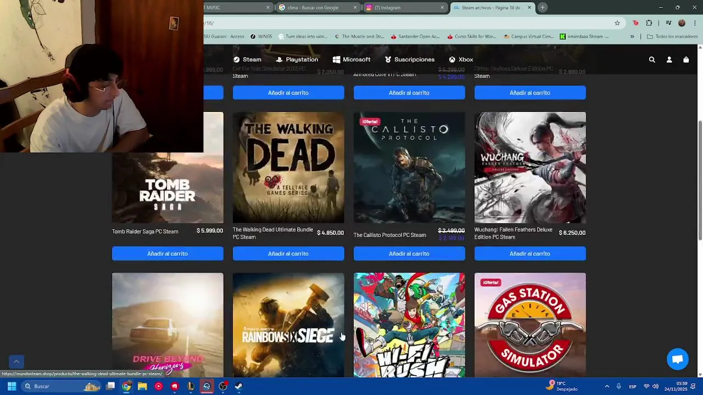Add Tomb Raider Saga to cart
Viewport: 703px width, 395px height.
click(x=168, y=253)
